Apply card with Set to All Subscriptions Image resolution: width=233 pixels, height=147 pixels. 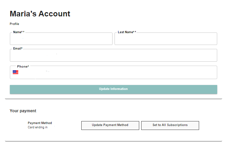click(x=170, y=125)
